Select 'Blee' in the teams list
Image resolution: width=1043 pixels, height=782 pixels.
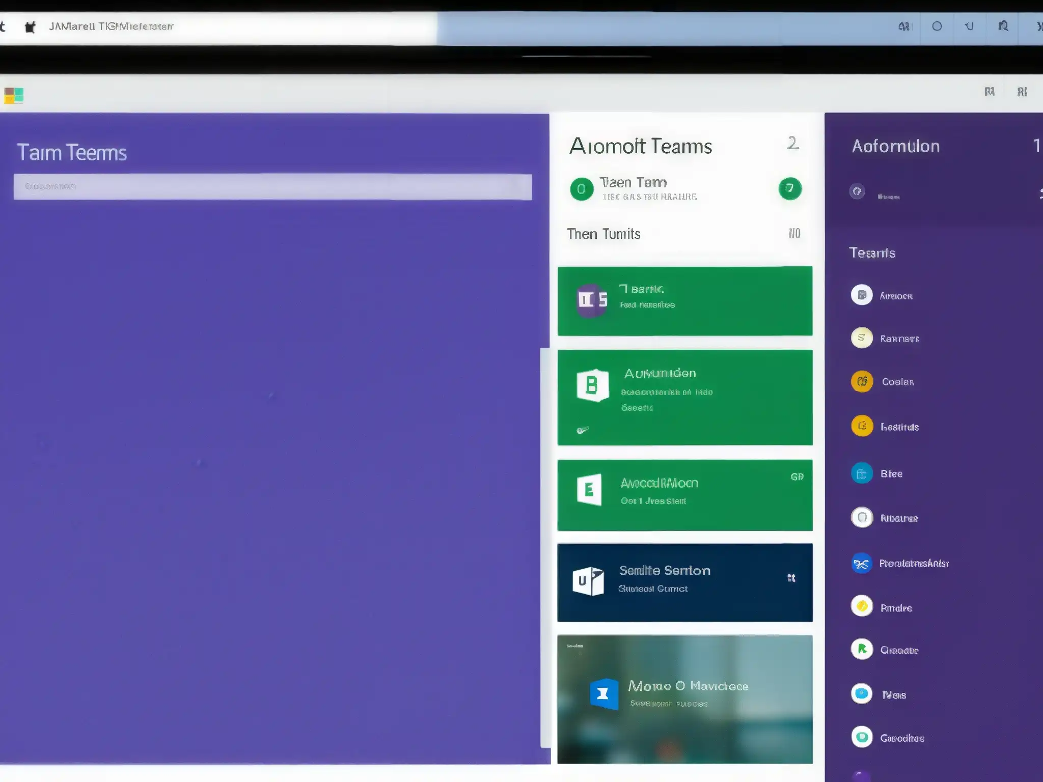point(891,474)
